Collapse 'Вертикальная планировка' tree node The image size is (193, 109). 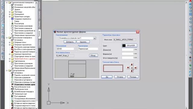click(7, 38)
